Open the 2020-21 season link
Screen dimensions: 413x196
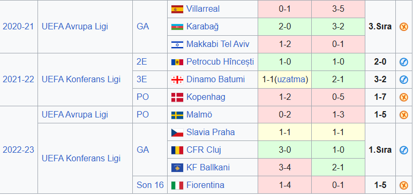18,27
